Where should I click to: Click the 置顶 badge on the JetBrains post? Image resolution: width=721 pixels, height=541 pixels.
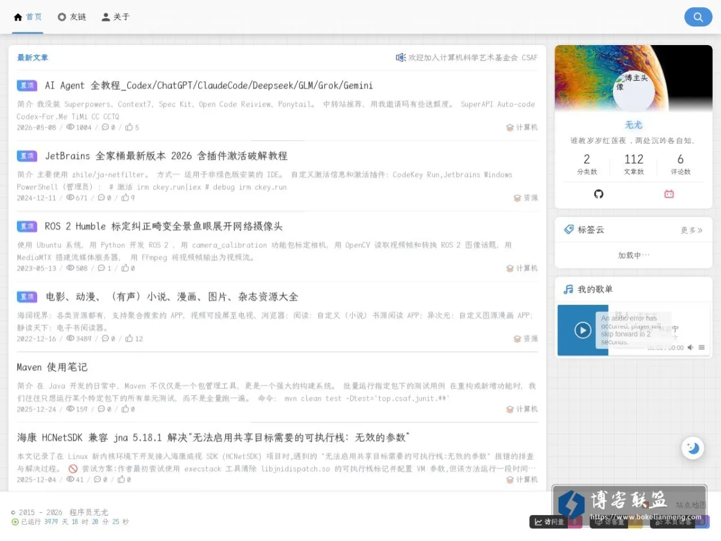(27, 156)
